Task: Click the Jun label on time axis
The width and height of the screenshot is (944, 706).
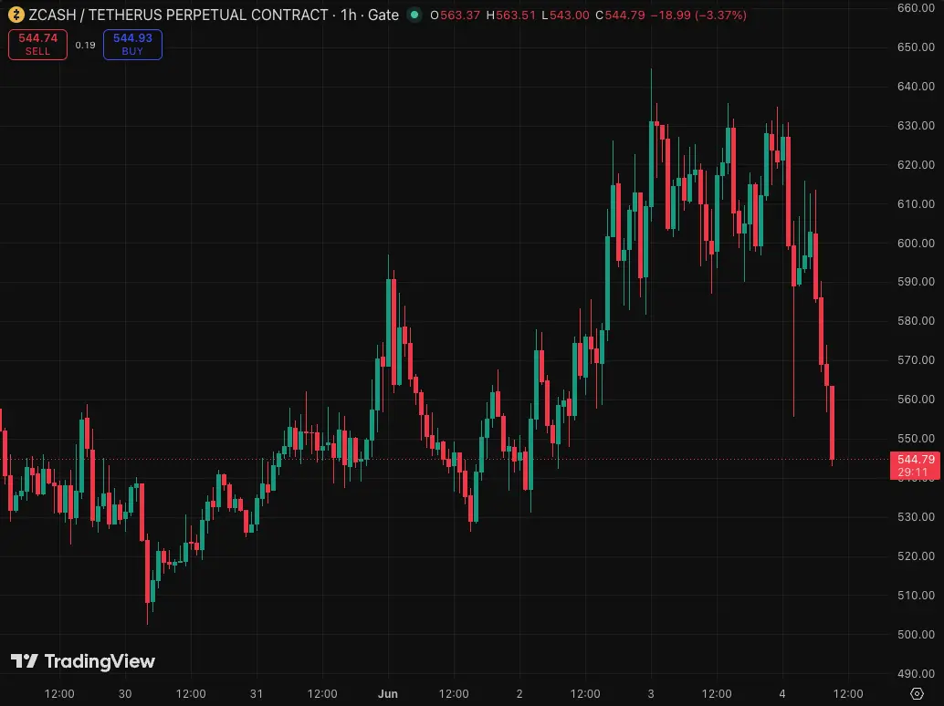Action: point(388,693)
